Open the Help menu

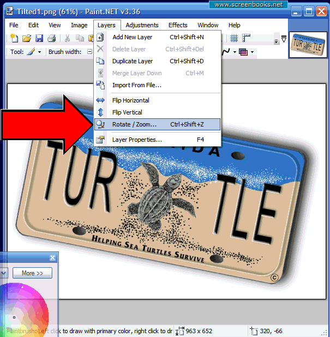(234, 25)
